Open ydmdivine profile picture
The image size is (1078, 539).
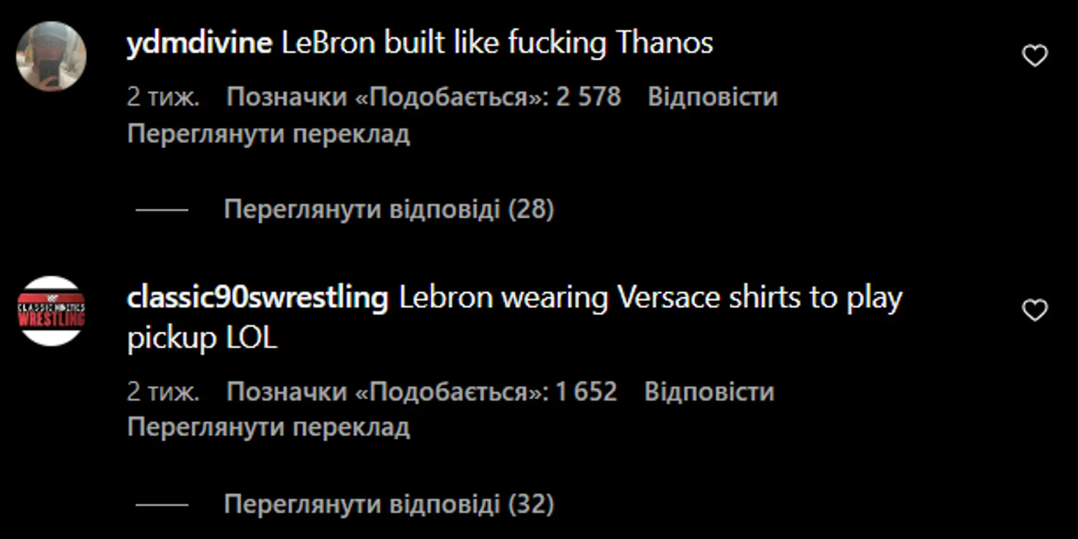tap(51, 56)
